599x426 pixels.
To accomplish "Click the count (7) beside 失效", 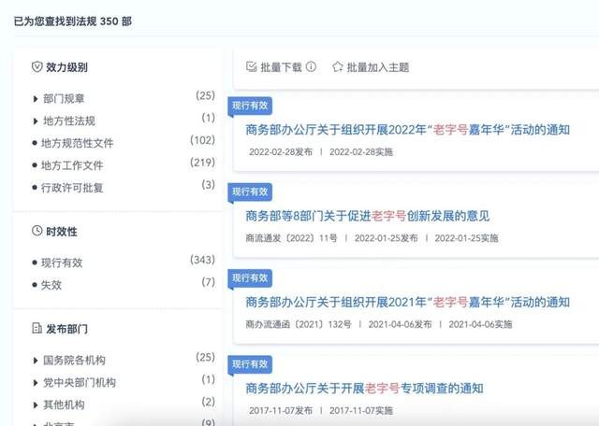I will [x=208, y=282].
